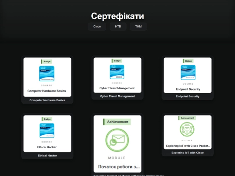This screenshot has width=235, height=176.
Task: Click the Exploring IoT circular achievement icon
Action: coord(187,130)
